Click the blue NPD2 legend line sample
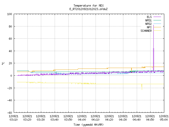The image size is (169, 127). [157, 24]
